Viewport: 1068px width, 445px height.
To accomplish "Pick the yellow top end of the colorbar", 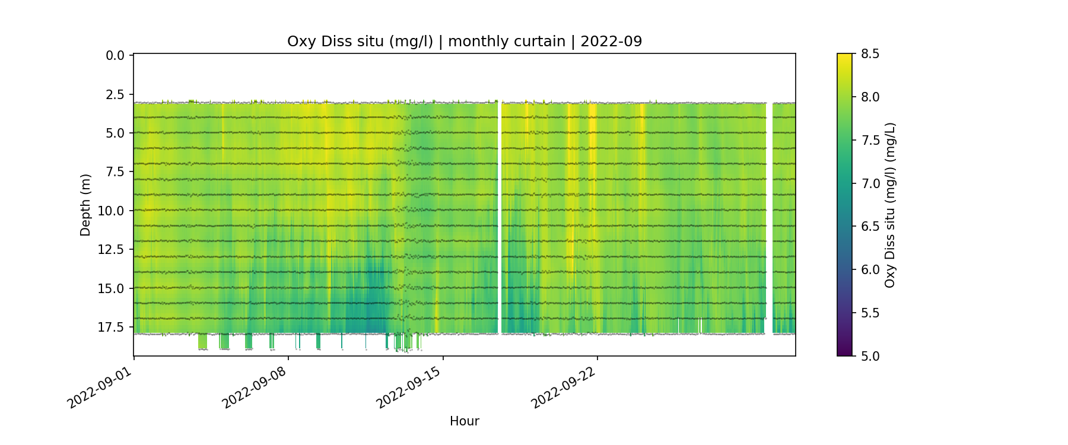I will [844, 58].
